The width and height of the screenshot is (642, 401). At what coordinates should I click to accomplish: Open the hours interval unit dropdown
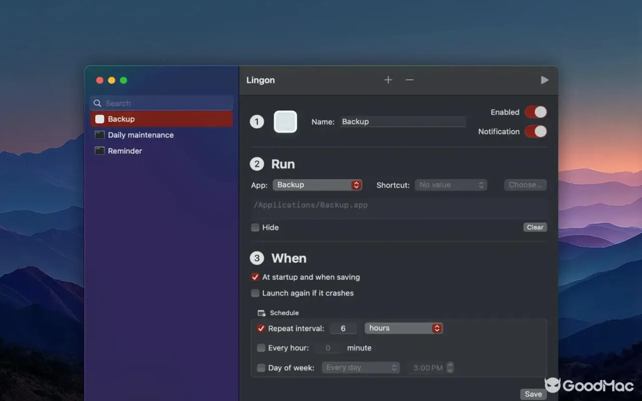[404, 328]
